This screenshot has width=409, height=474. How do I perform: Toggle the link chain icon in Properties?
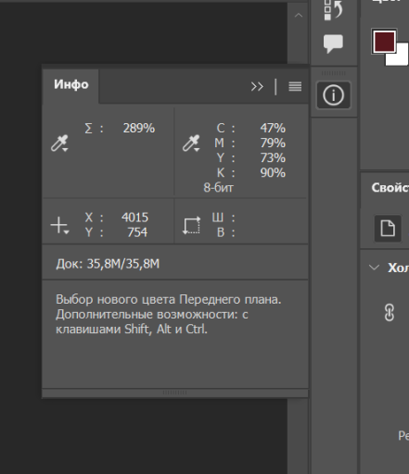point(390,313)
